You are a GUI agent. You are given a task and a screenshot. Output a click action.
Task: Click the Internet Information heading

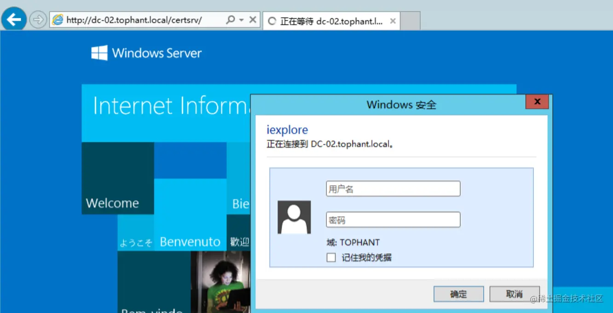tap(171, 106)
